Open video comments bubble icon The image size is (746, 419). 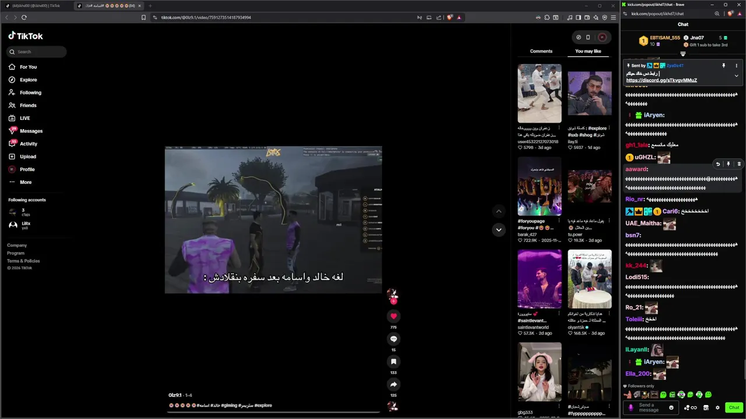tap(393, 339)
